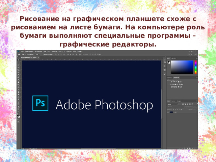216x162 pixels.
Task: Toggle Auto-Select checkbox in options bar
Action: [27, 55]
